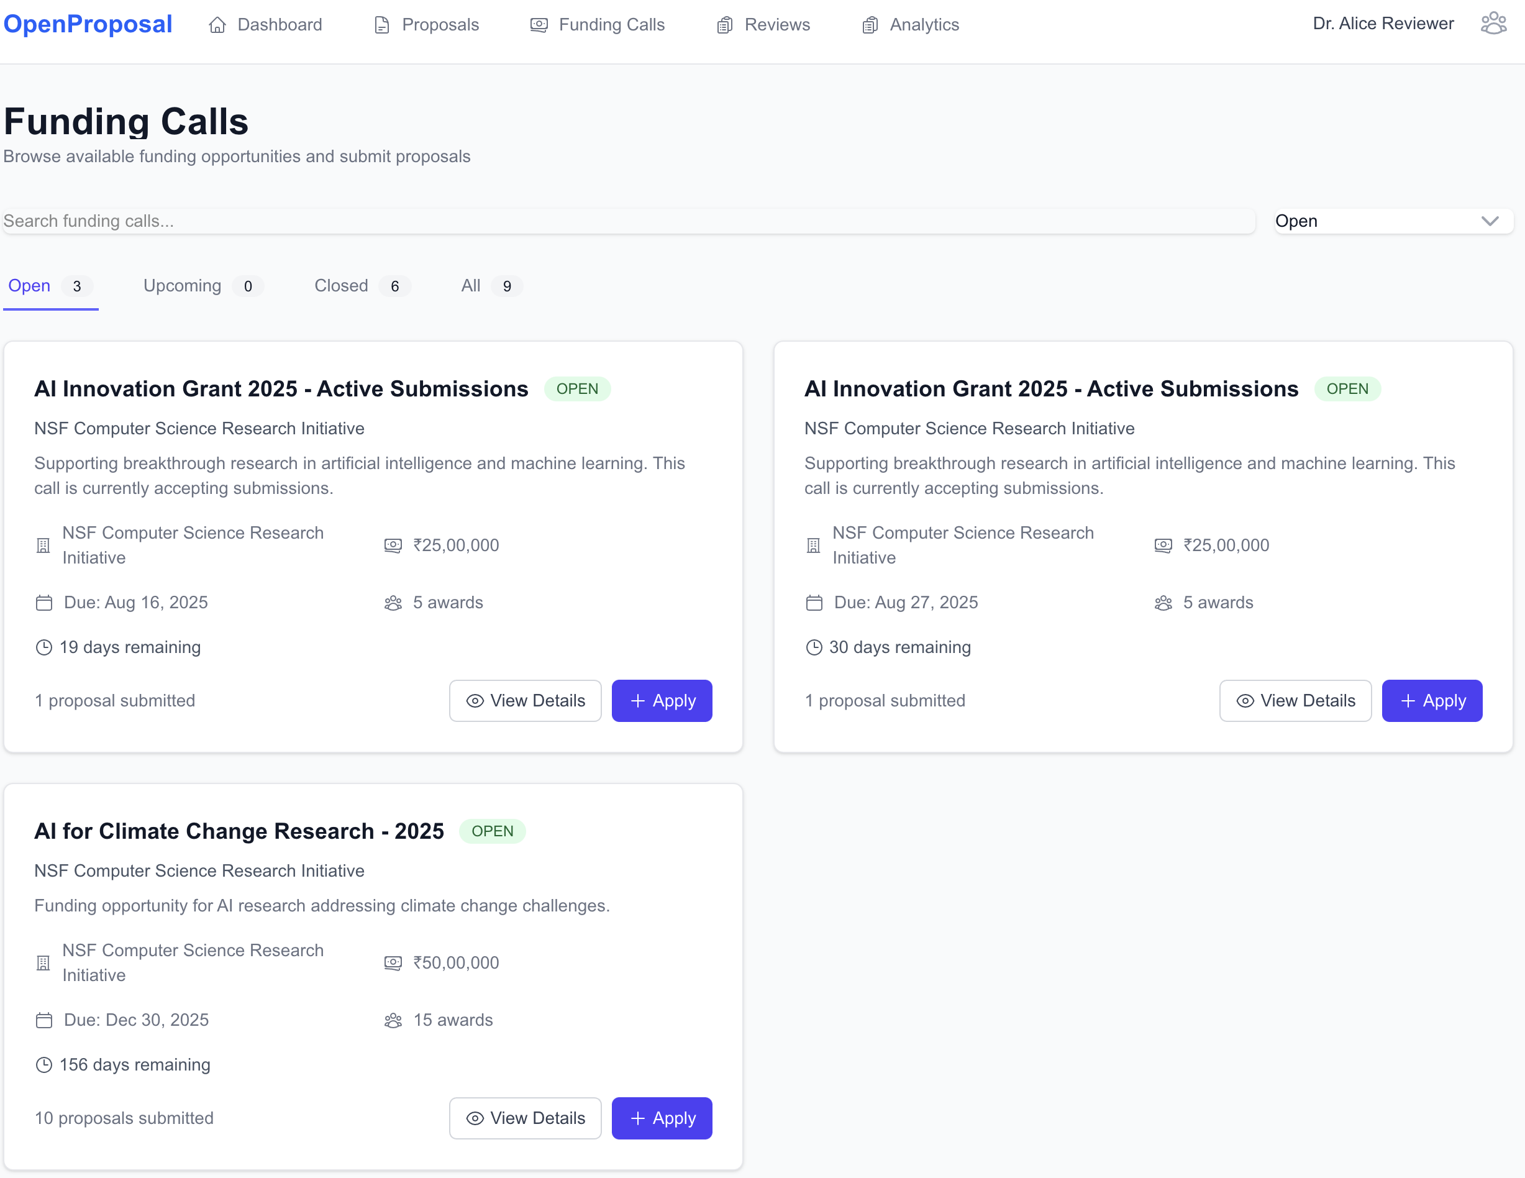The width and height of the screenshot is (1525, 1178).
Task: Apply to the grant due Aug 27, 2025
Action: [x=1431, y=700]
